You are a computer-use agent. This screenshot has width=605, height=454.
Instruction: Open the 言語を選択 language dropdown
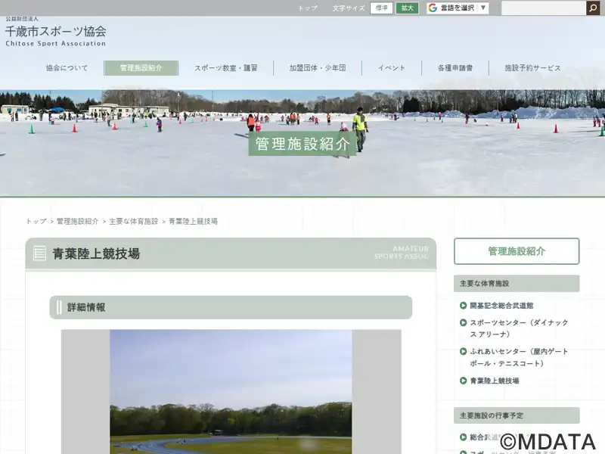pyautogui.click(x=458, y=8)
